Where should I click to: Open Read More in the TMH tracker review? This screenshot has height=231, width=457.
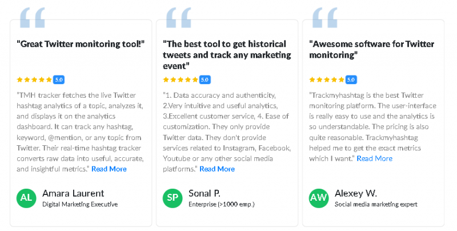(x=109, y=169)
